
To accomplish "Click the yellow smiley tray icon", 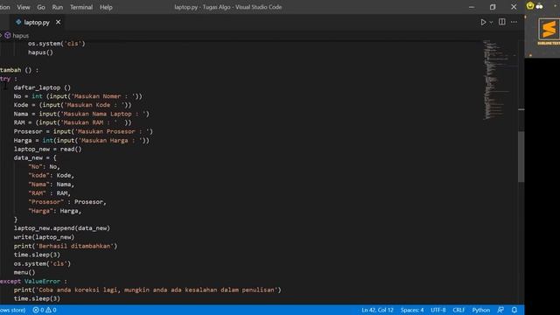I will click(x=530, y=6).
